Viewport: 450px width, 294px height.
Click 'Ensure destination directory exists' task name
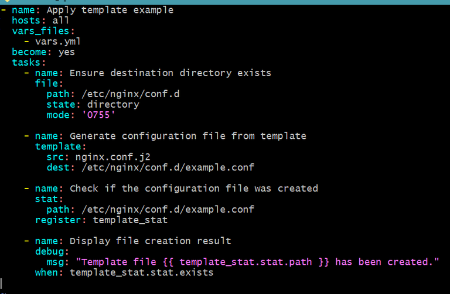[x=171, y=73]
